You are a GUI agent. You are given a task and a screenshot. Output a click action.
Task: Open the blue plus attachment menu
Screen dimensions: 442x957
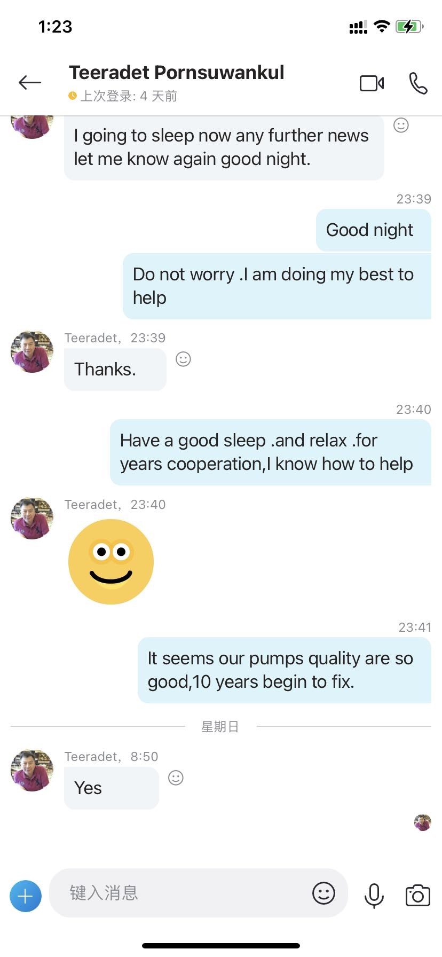pos(26,896)
